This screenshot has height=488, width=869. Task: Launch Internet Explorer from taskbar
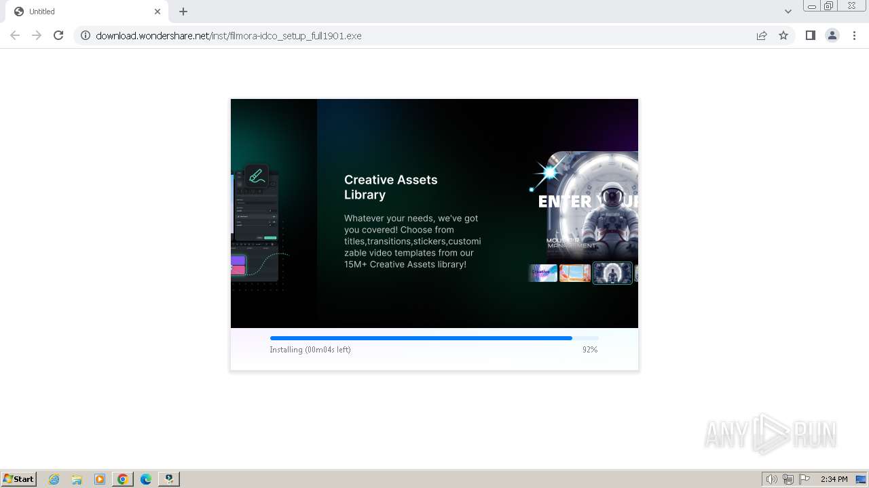[x=54, y=479]
